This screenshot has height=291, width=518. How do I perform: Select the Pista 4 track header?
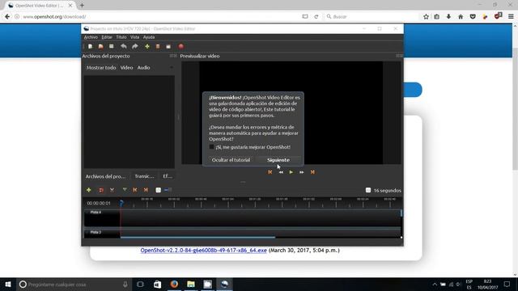pyautogui.click(x=102, y=217)
